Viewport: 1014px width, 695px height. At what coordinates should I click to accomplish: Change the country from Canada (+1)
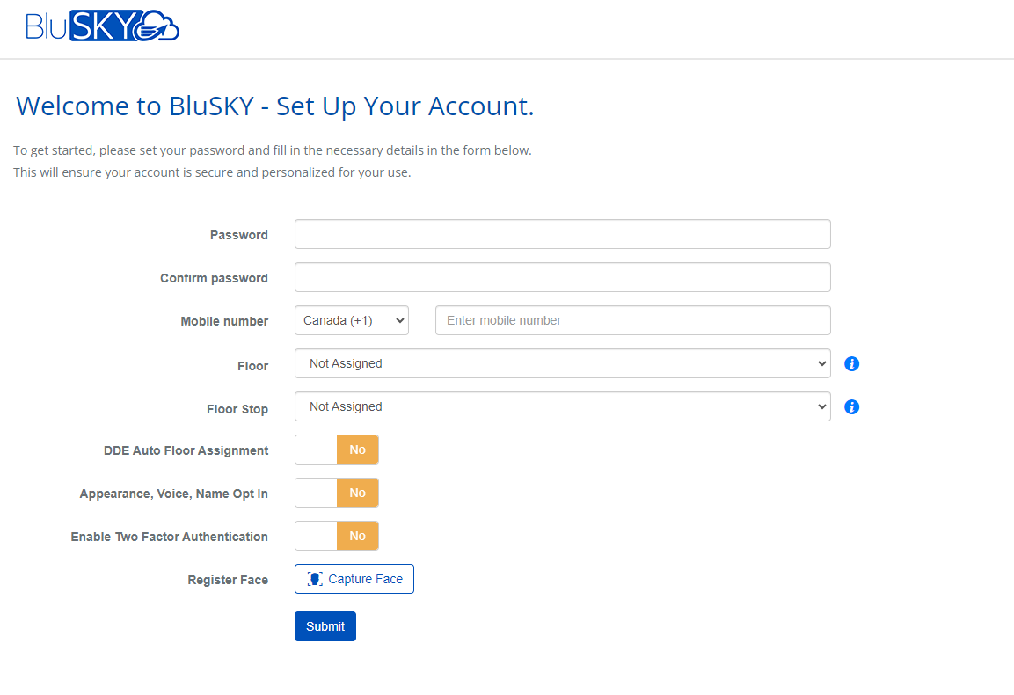tap(351, 319)
